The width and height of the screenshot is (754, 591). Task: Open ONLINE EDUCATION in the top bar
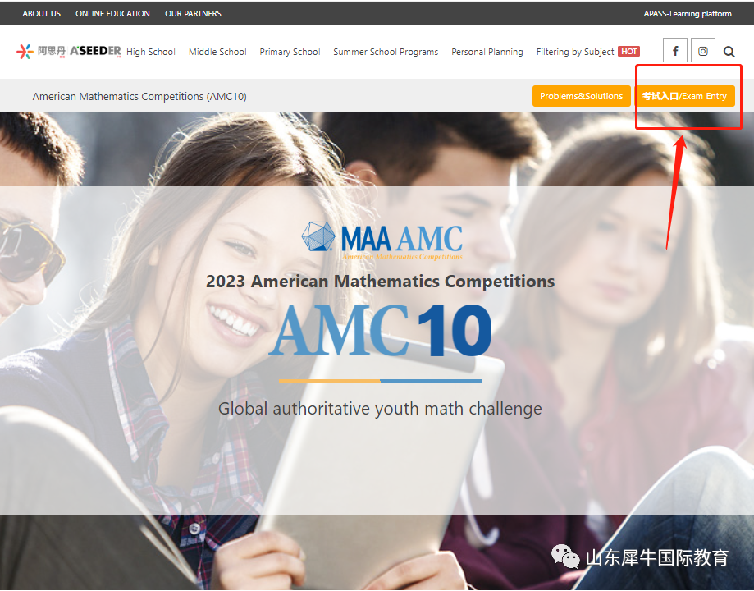click(112, 13)
